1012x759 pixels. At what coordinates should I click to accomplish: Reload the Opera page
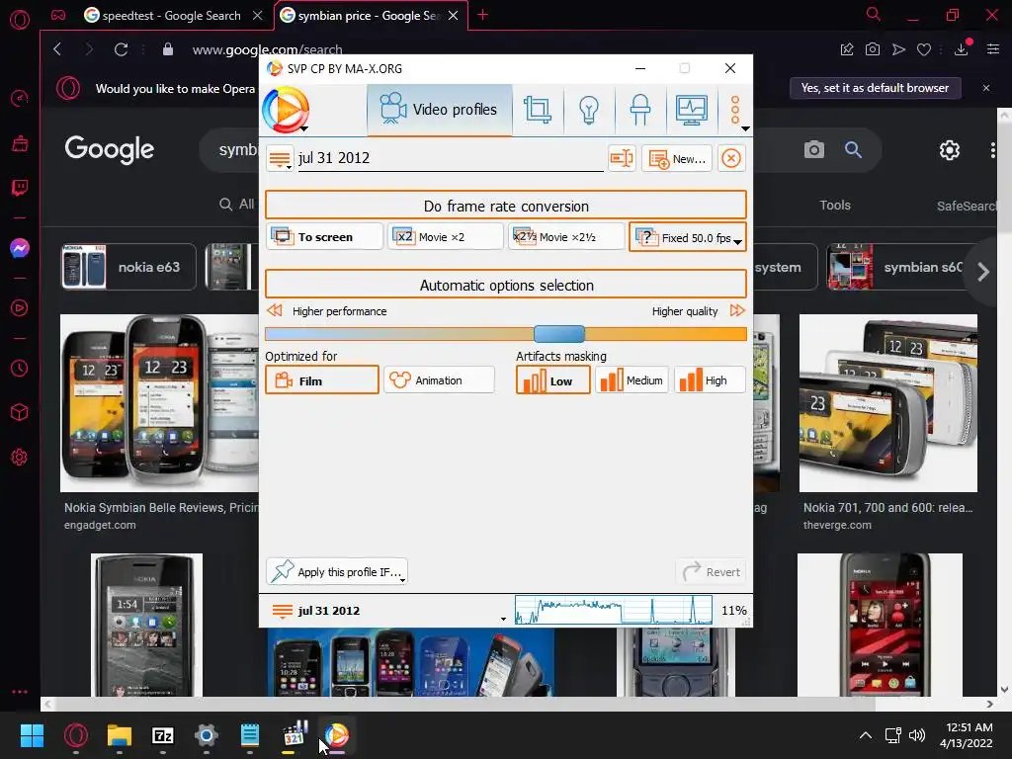(x=121, y=49)
